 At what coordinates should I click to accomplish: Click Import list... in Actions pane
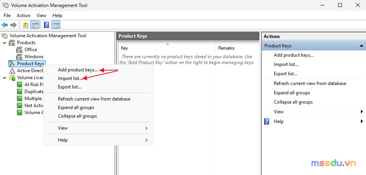286,64
